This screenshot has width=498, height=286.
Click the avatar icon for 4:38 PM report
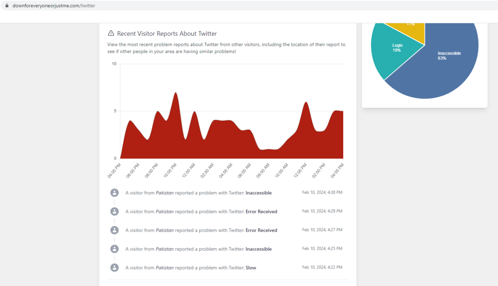click(115, 193)
